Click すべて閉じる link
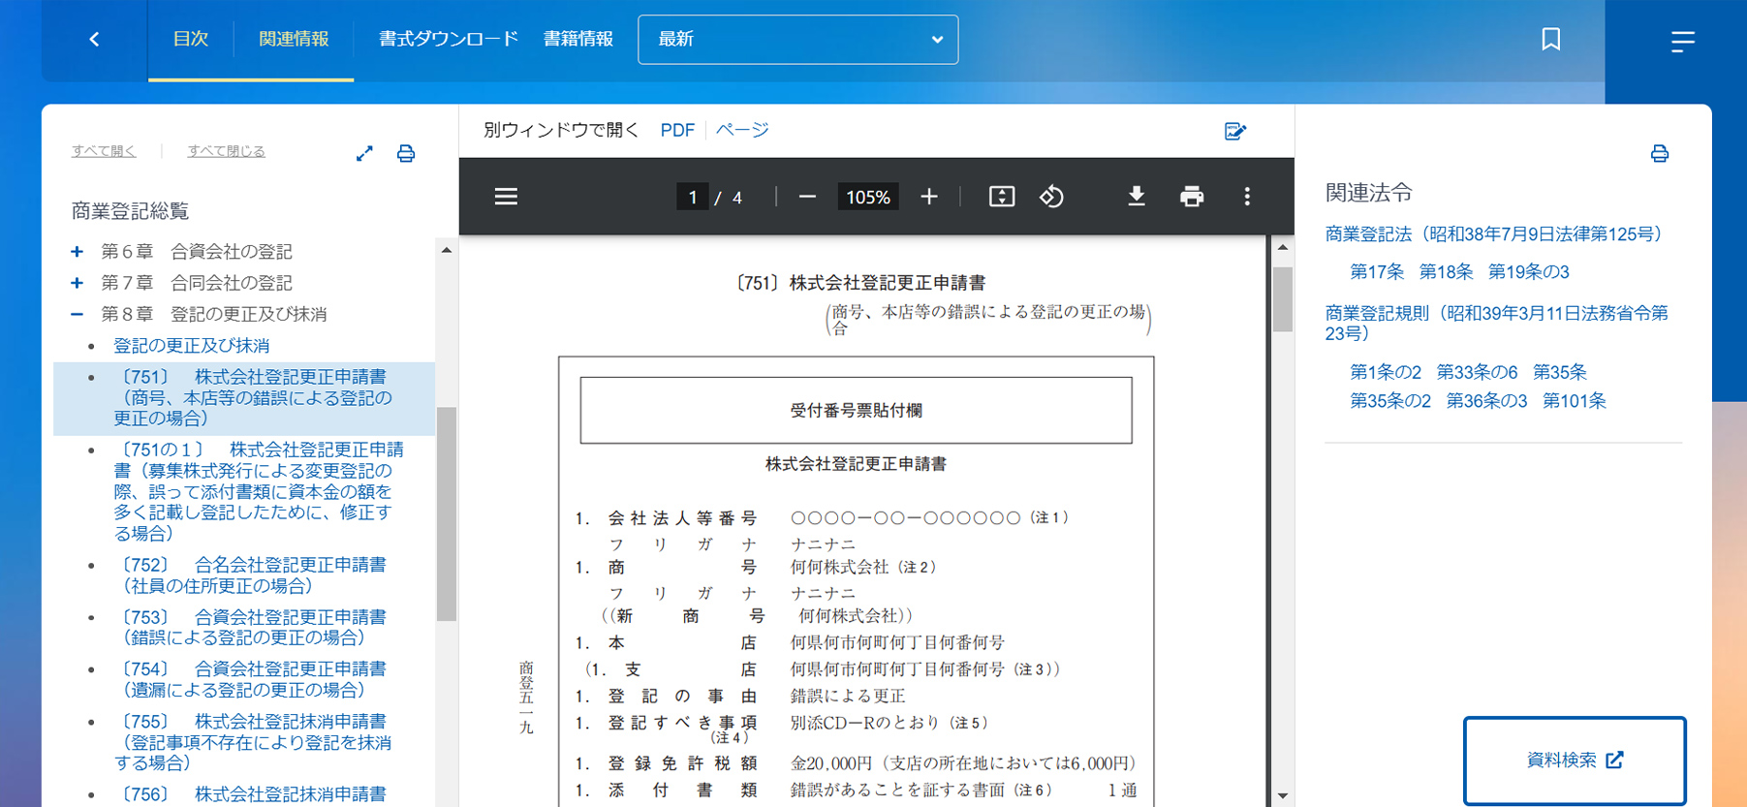This screenshot has height=807, width=1747. [x=226, y=151]
